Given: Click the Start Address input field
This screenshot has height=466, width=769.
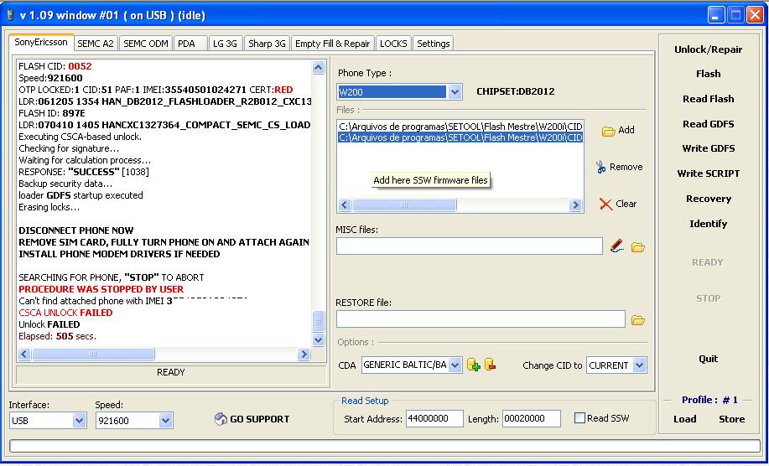Looking at the screenshot, I should (x=434, y=418).
